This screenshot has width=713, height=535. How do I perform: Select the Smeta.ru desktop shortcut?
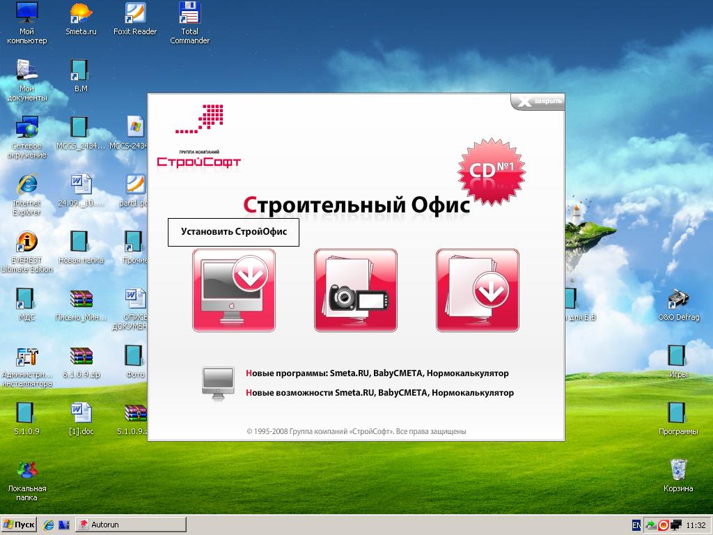pyautogui.click(x=81, y=19)
